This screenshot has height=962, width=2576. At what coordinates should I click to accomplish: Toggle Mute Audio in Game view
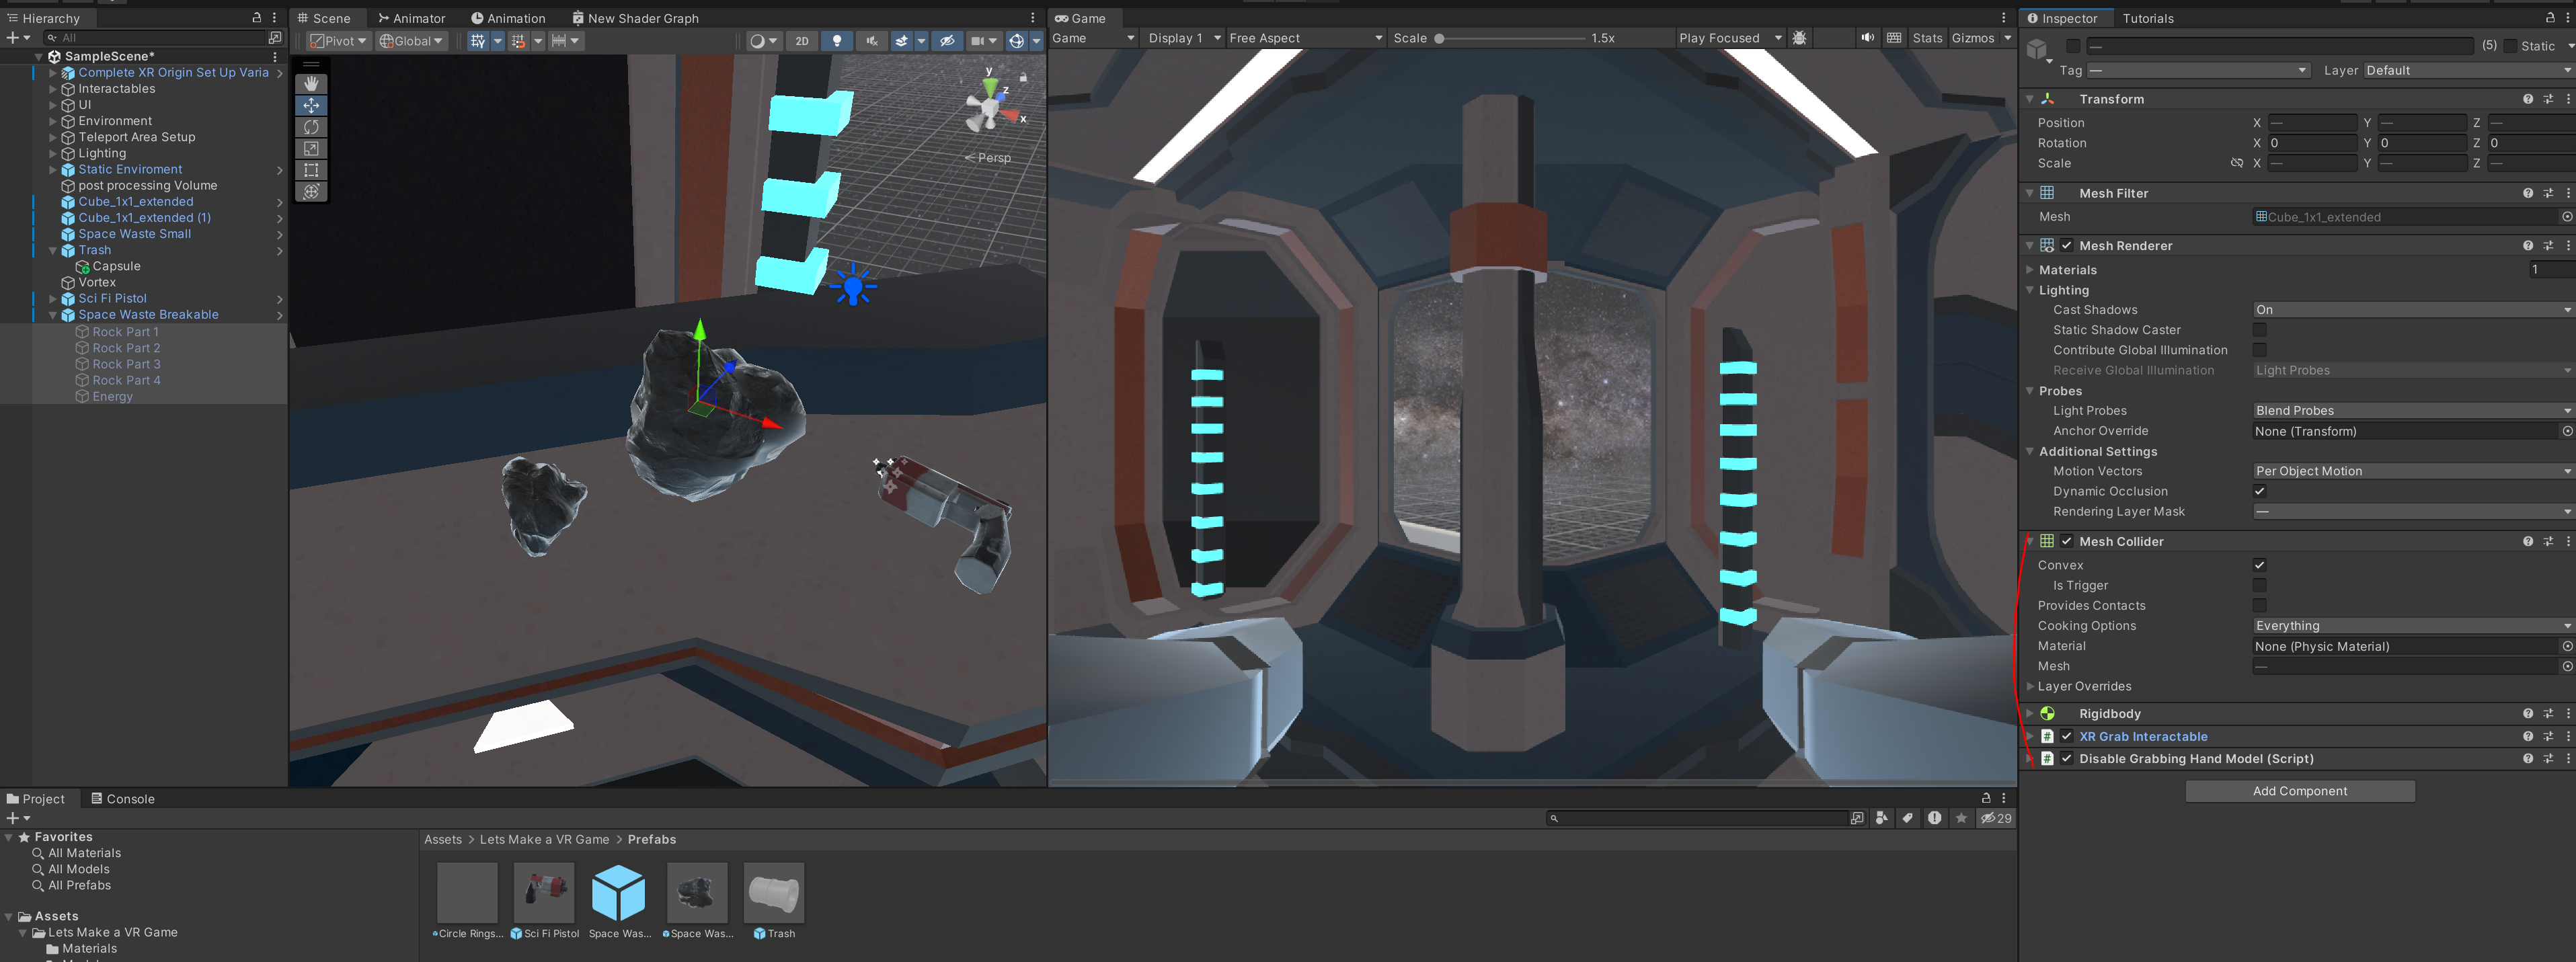[x=1866, y=38]
